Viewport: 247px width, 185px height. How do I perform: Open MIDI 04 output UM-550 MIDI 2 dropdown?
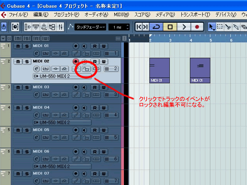(x=62, y=123)
